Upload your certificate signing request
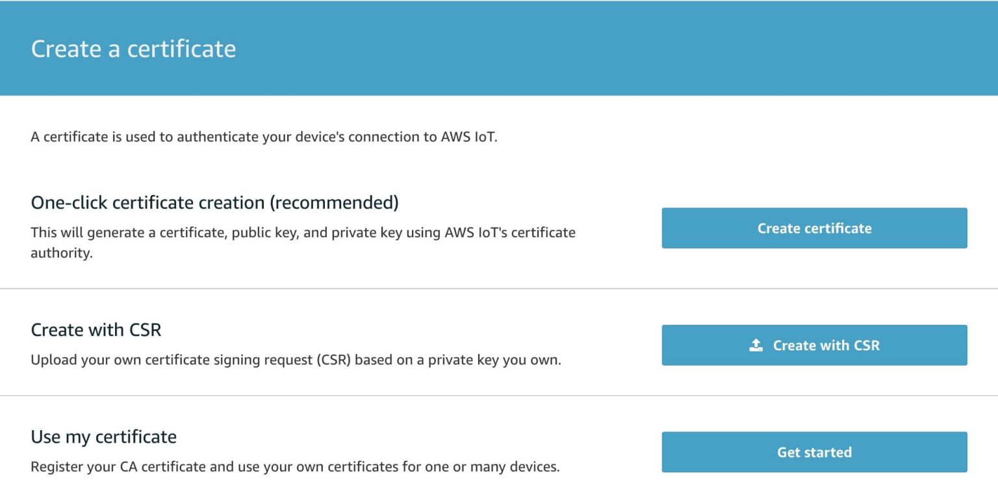The height and width of the screenshot is (503, 998). pos(813,345)
